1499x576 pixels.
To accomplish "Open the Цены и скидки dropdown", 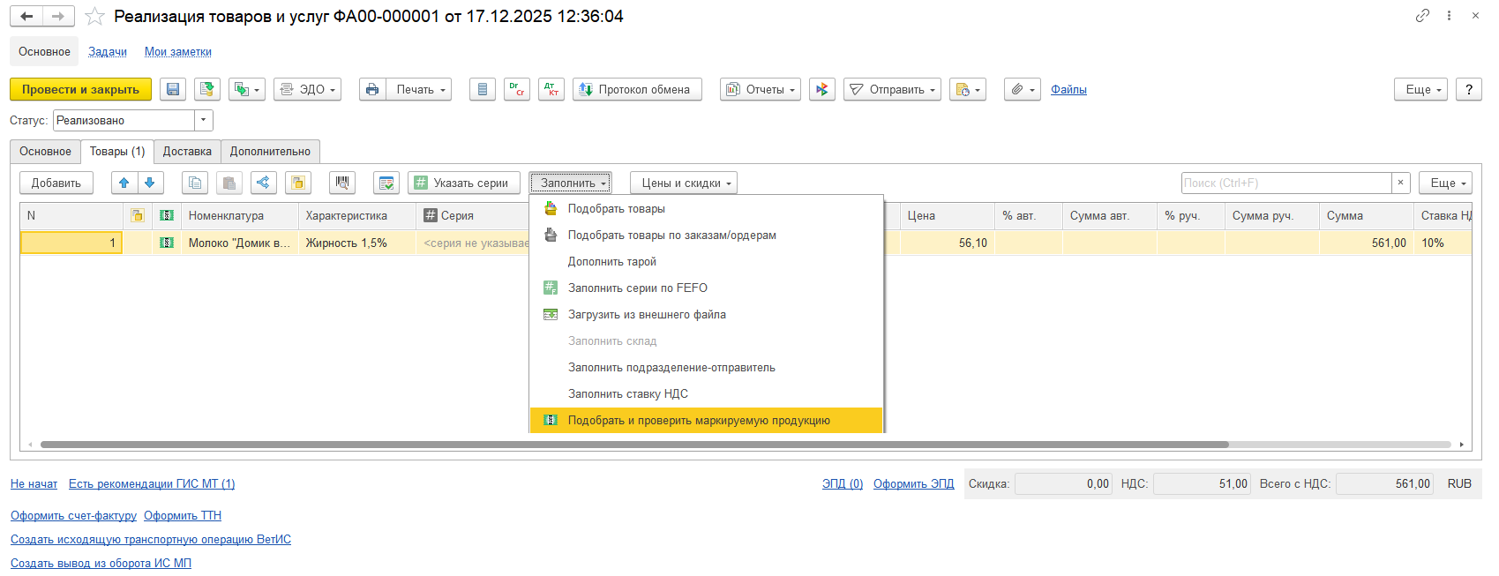I will (x=684, y=183).
